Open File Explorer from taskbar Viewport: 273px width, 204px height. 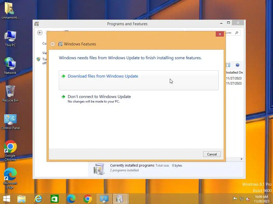pos(22,199)
